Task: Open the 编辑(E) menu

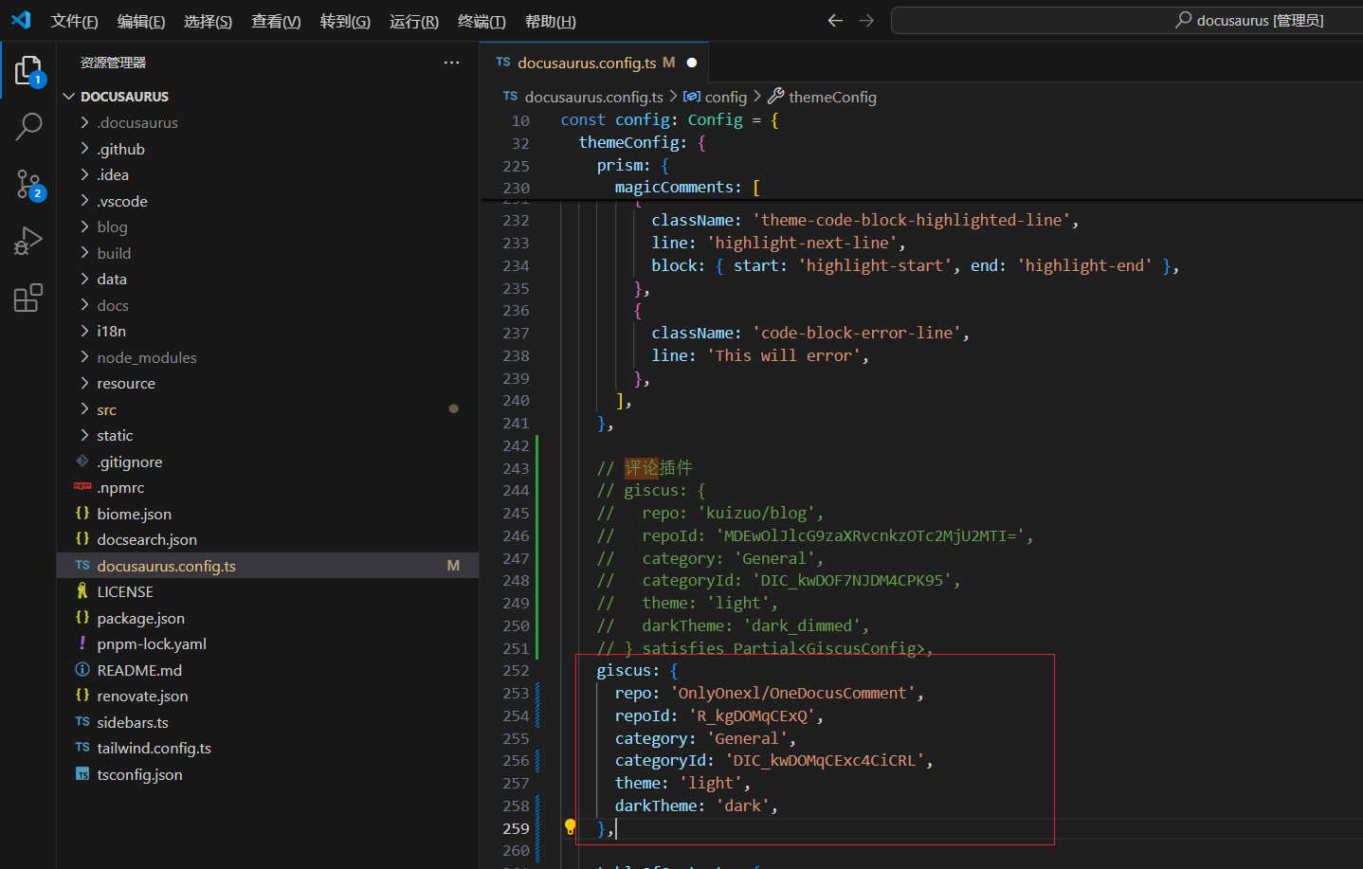Action: click(141, 21)
